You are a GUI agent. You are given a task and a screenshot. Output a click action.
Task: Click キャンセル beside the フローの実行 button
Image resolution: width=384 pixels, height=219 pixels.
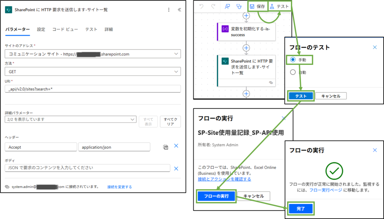coord(254,196)
